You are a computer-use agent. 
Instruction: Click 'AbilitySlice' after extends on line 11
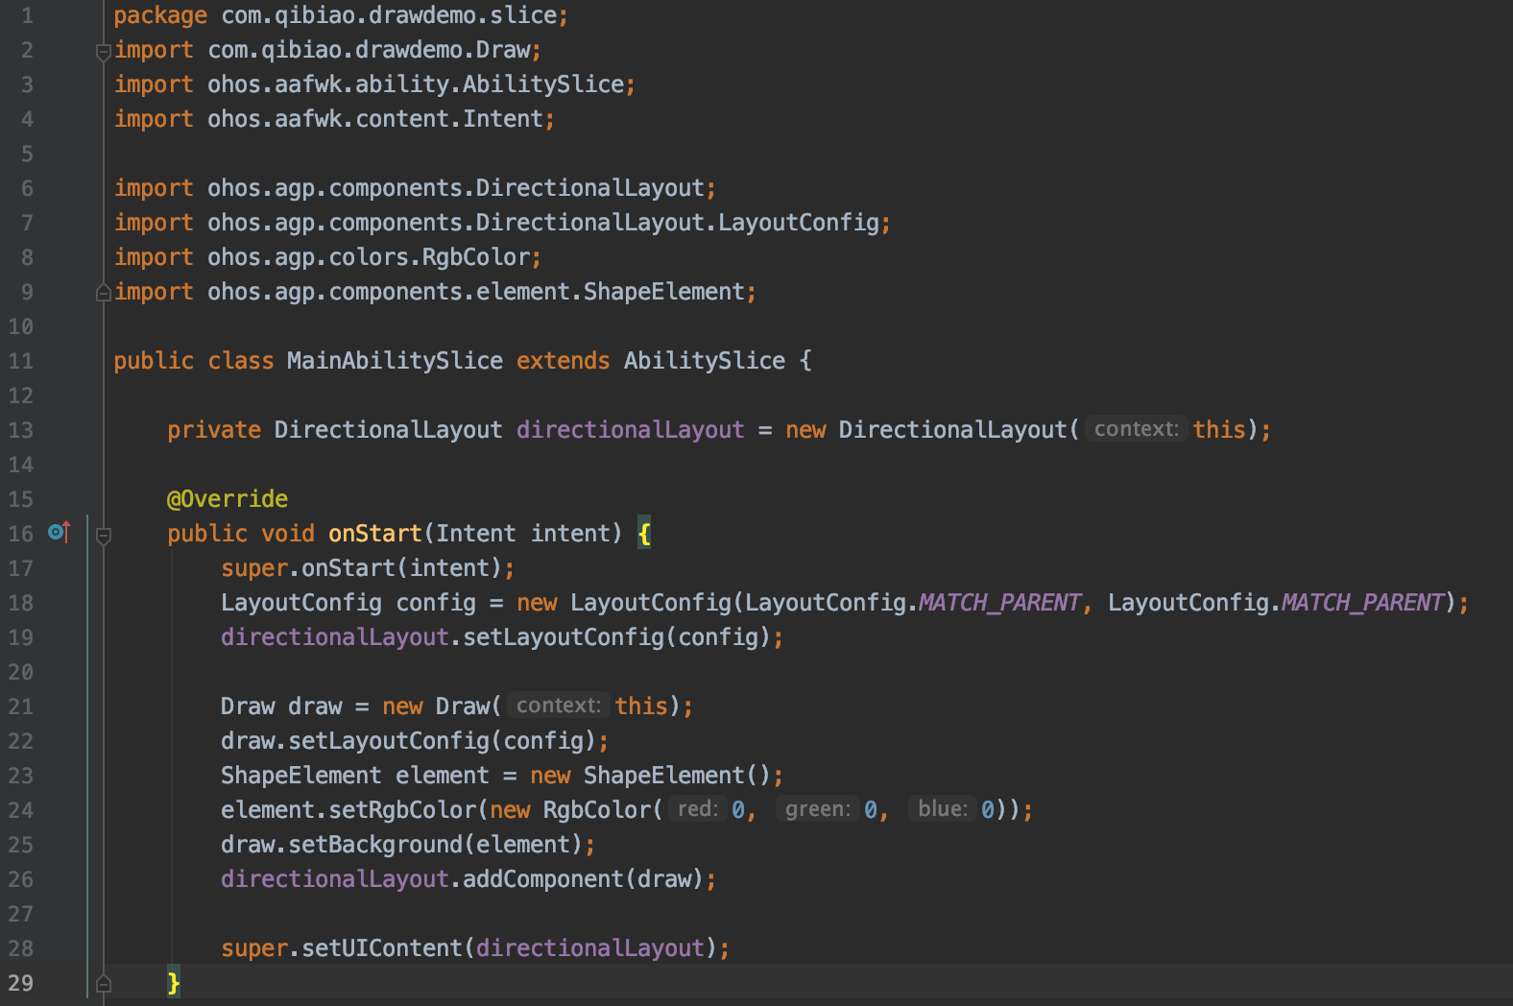click(x=705, y=361)
